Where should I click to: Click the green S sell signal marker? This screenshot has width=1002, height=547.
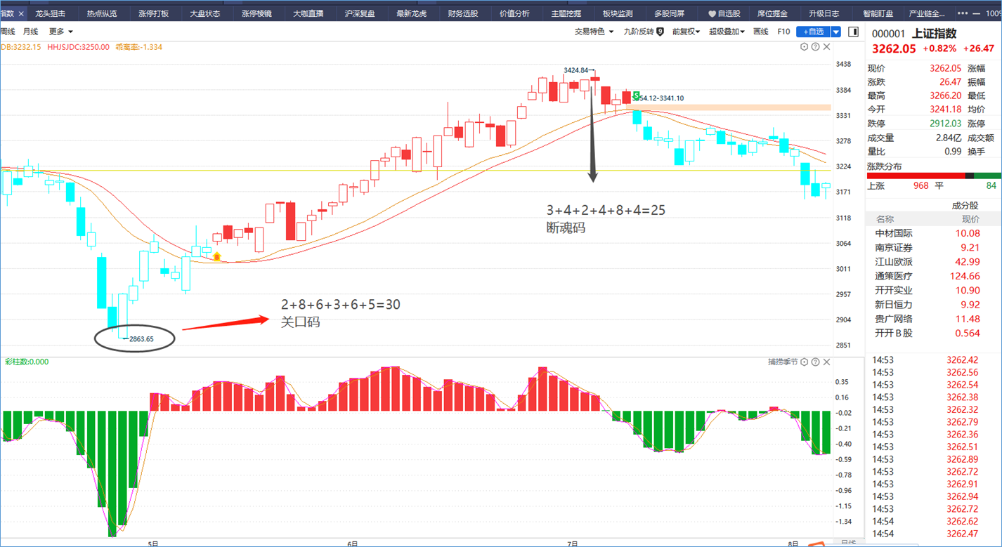[x=636, y=96]
